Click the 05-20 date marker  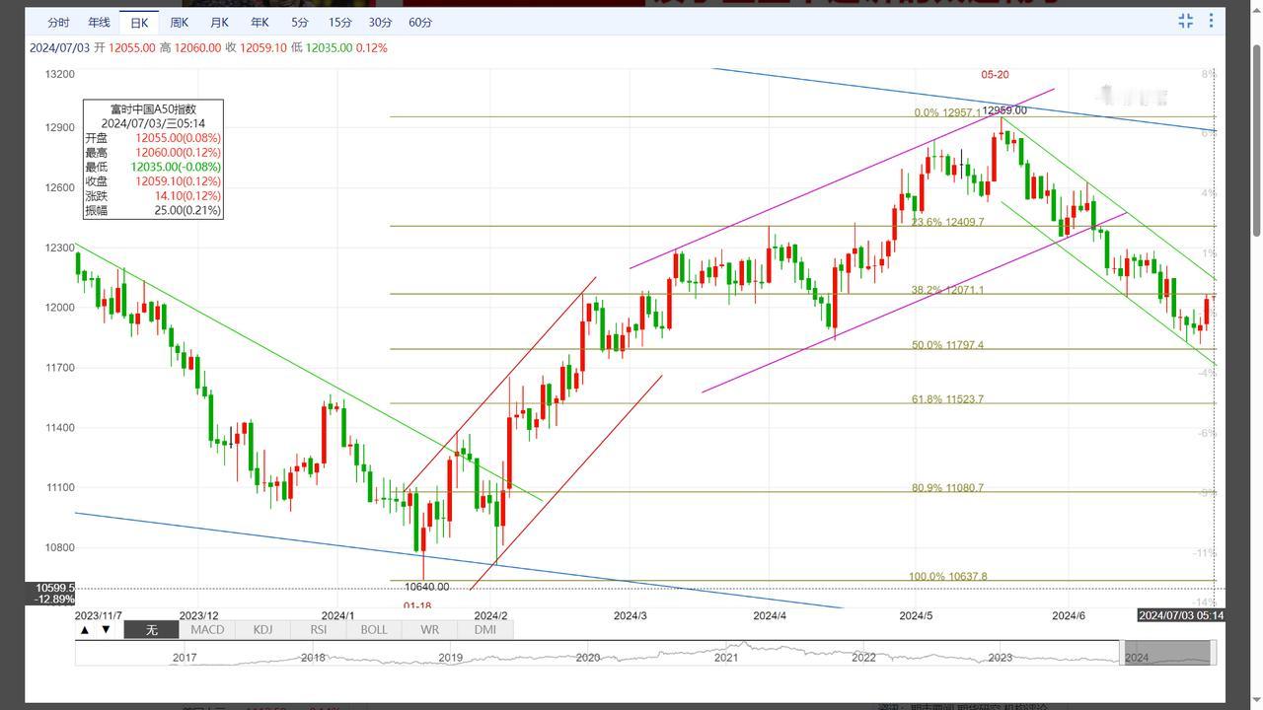[995, 75]
